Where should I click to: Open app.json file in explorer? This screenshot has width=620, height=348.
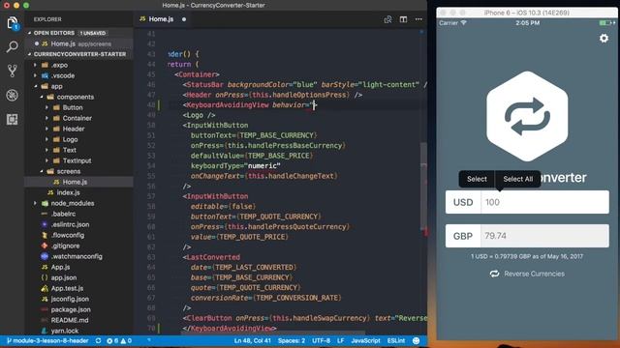tap(64, 277)
